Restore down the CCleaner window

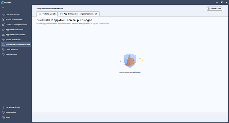pyautogui.click(x=222, y=2)
